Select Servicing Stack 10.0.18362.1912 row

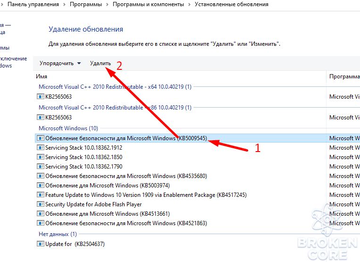coord(84,148)
